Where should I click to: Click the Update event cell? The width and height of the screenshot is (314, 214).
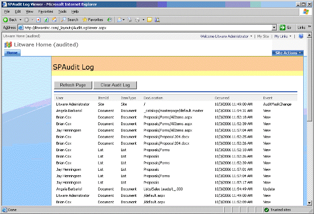click(x=269, y=189)
